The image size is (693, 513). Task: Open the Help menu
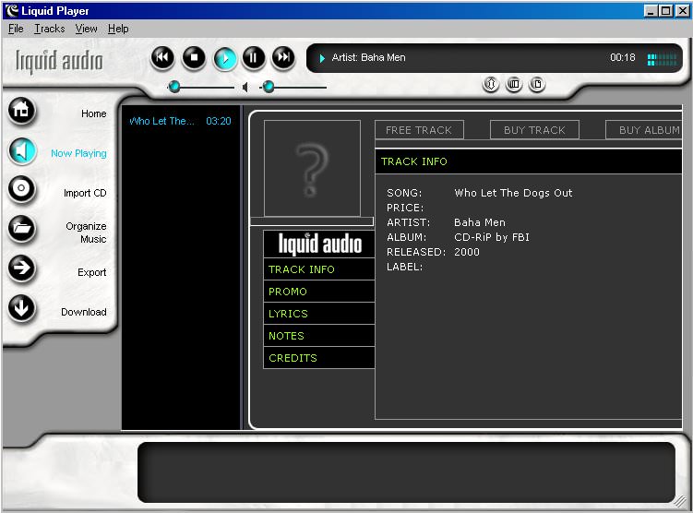tap(118, 29)
